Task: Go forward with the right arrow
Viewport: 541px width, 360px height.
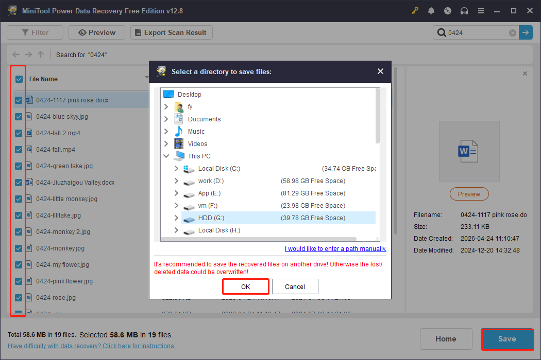Action: pyautogui.click(x=28, y=55)
